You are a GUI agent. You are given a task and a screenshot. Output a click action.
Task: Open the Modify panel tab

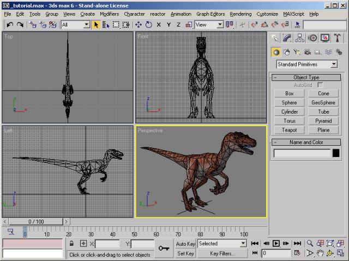point(287,38)
